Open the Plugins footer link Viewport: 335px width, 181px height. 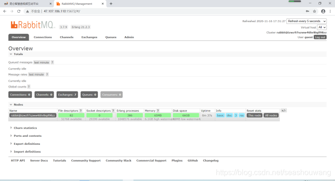177,160
